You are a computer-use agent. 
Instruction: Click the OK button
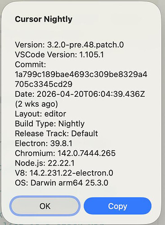(45, 206)
